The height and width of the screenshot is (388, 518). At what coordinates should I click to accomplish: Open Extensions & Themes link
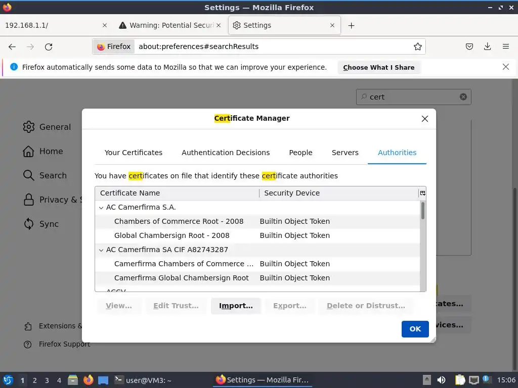point(53,326)
